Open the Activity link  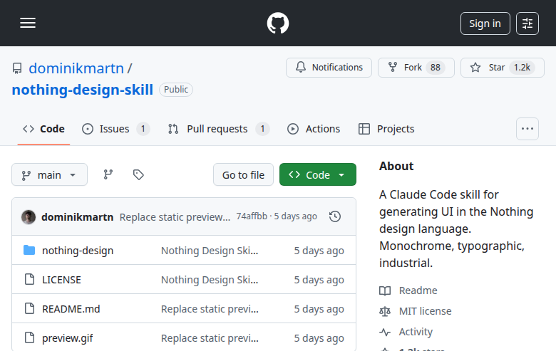pyautogui.click(x=416, y=332)
